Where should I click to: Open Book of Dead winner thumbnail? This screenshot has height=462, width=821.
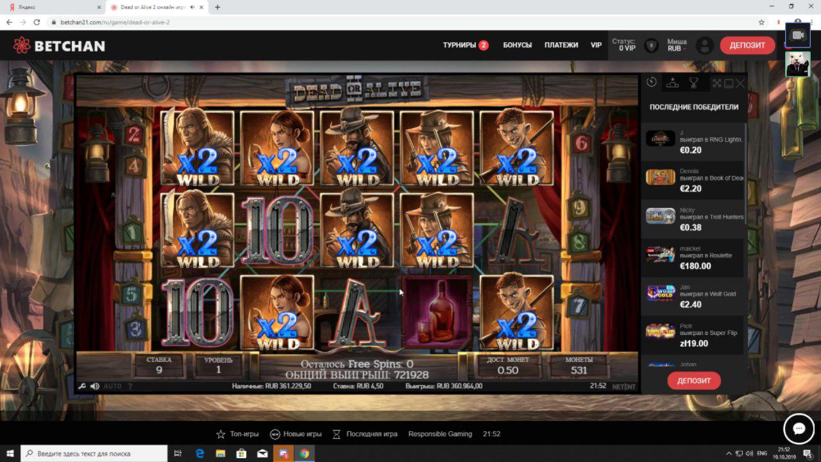660,177
